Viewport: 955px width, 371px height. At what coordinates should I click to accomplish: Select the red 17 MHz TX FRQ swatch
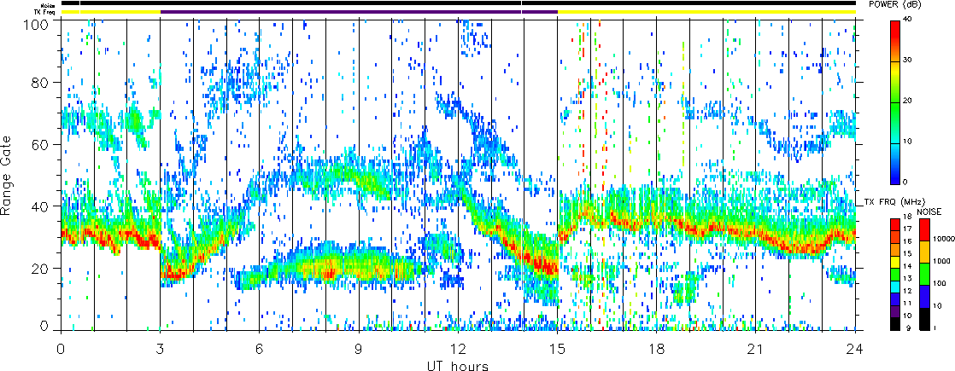coord(895,224)
